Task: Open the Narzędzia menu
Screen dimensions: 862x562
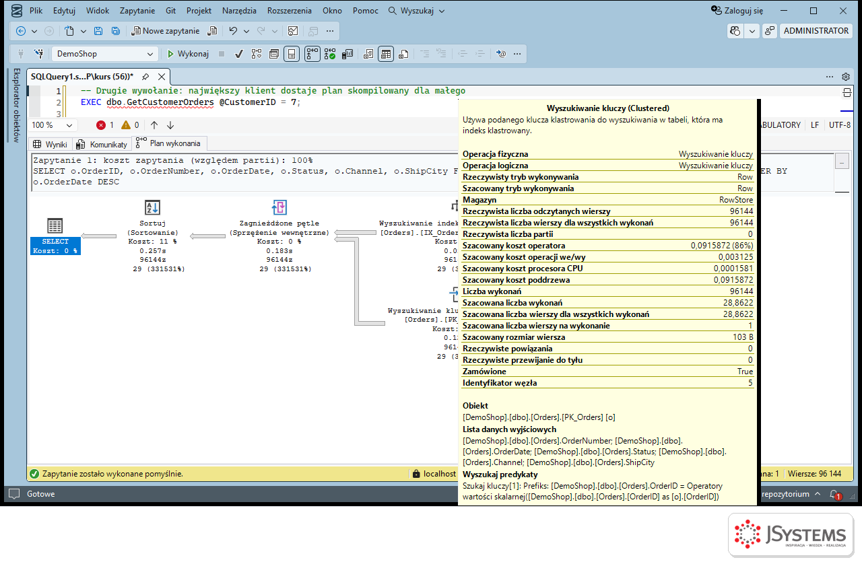Action: 239,11
